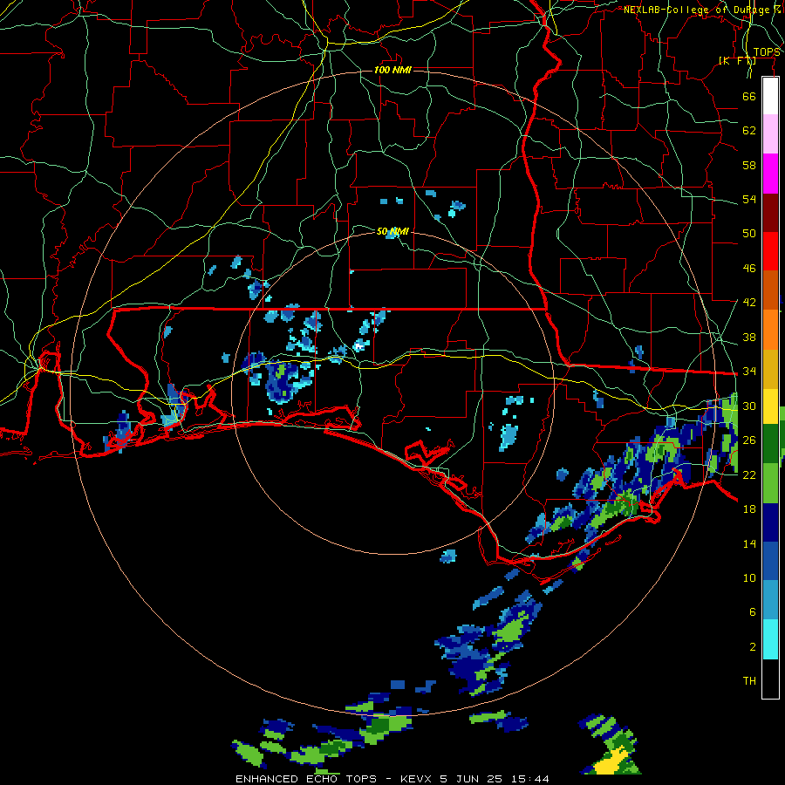Click the NEXLAB-College of DuPage credit text
The height and width of the screenshot is (785, 785).
[702, 10]
